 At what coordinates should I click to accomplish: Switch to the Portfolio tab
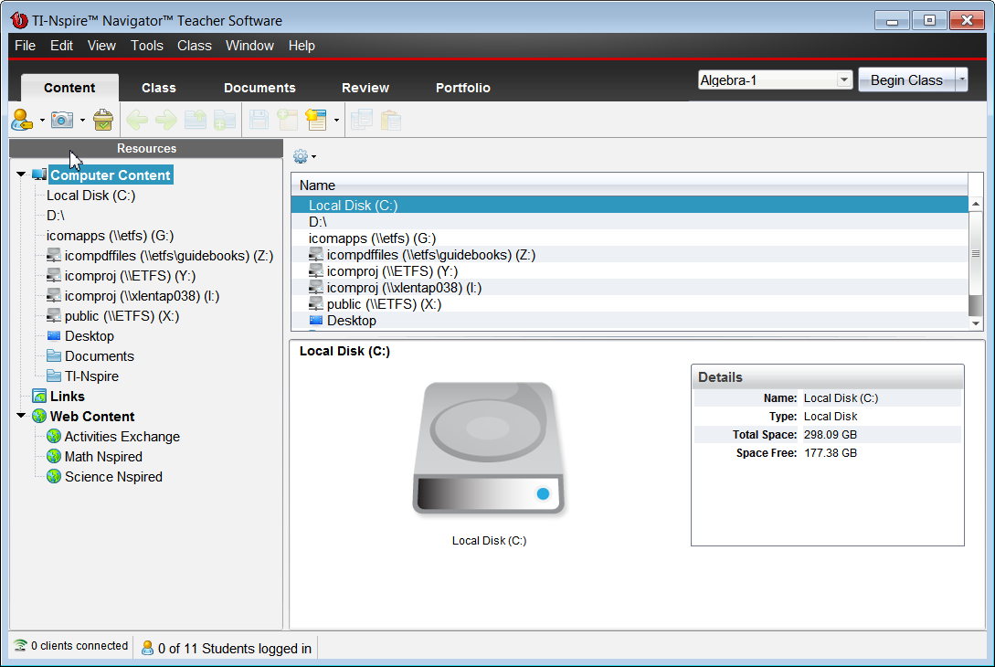click(x=462, y=88)
